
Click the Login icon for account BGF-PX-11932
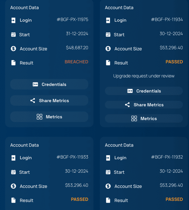click(108, 158)
